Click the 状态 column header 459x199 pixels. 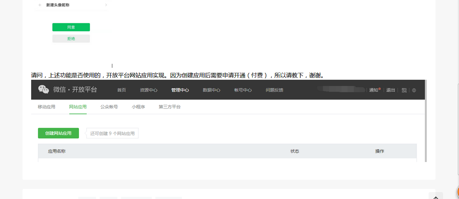pos(295,151)
